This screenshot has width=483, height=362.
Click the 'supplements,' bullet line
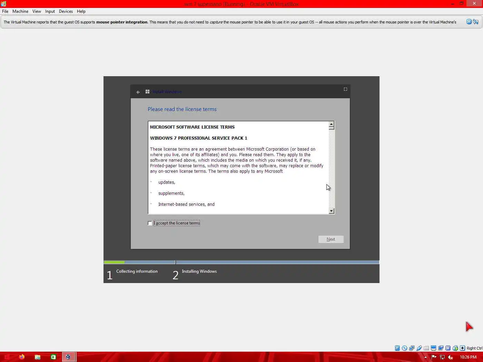[171, 193]
